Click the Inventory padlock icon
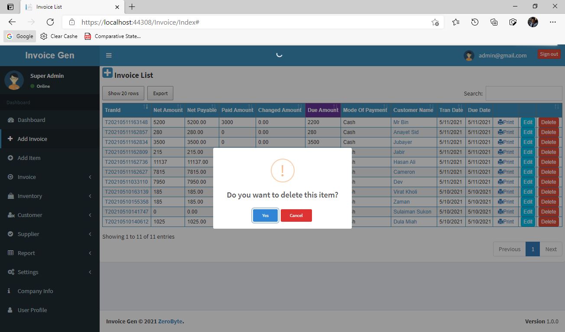Screen dimensions: 565x332 point(10,196)
